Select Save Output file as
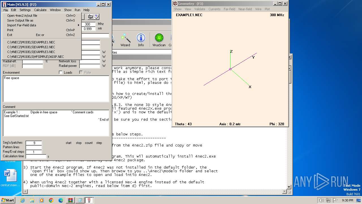362x204 pixels. [42, 20]
